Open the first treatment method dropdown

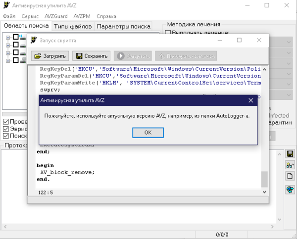point(289,42)
